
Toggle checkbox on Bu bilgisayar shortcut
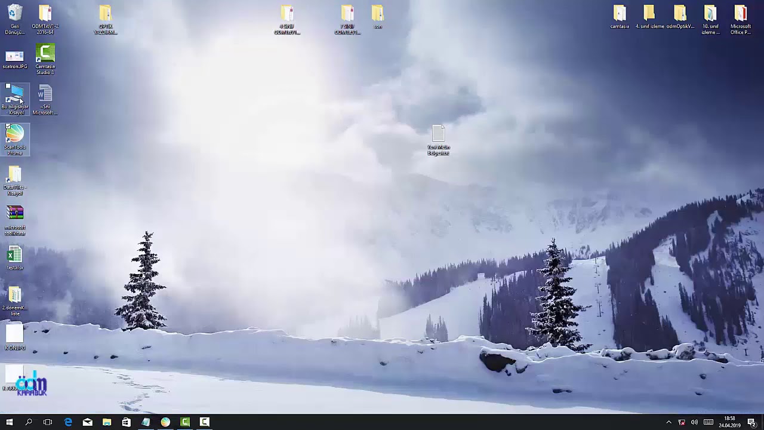pyautogui.click(x=8, y=87)
